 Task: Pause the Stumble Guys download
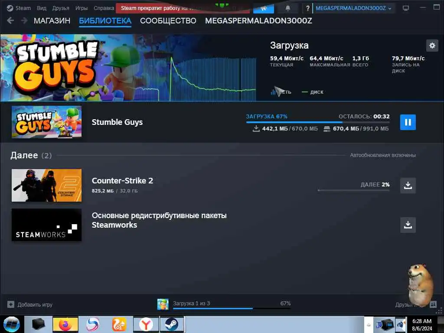point(408,122)
